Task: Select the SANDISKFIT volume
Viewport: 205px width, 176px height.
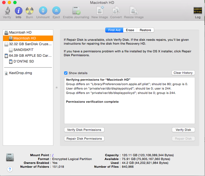Action: (28, 50)
